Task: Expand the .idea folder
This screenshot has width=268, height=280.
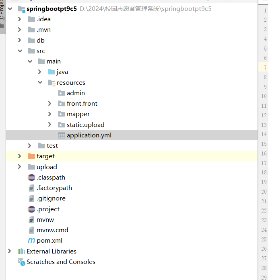Action: coord(19,19)
